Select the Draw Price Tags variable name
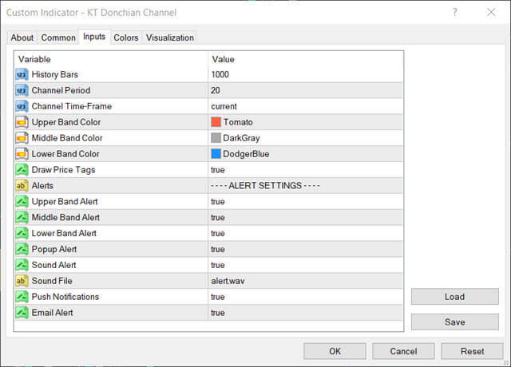The image size is (511, 367). [x=64, y=170]
